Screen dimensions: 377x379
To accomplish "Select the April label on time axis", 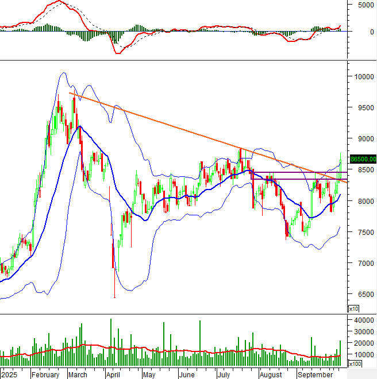I will coord(112,374).
